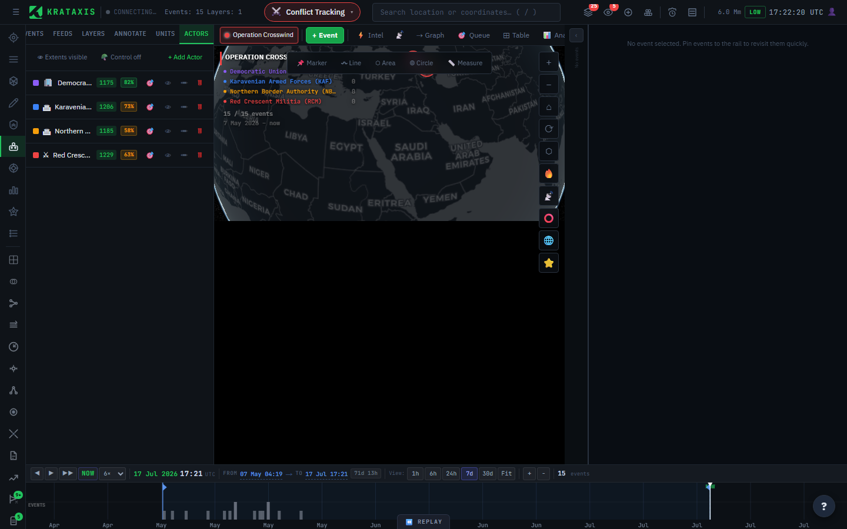Click the timeline play button
The image size is (847, 529).
(51, 474)
